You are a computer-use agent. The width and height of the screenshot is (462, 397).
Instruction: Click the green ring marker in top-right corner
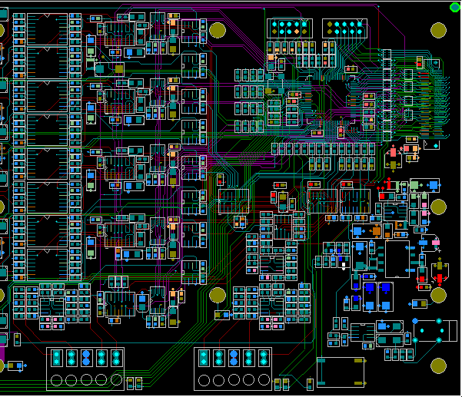click(x=454, y=6)
